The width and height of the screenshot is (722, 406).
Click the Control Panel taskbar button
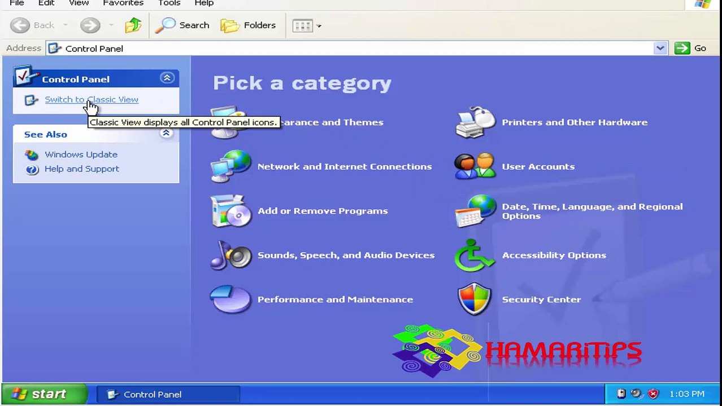click(x=168, y=394)
